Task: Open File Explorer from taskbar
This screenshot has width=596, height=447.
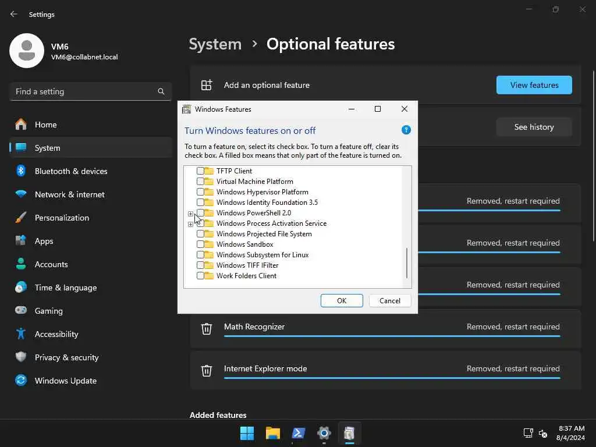Action: tap(272, 433)
